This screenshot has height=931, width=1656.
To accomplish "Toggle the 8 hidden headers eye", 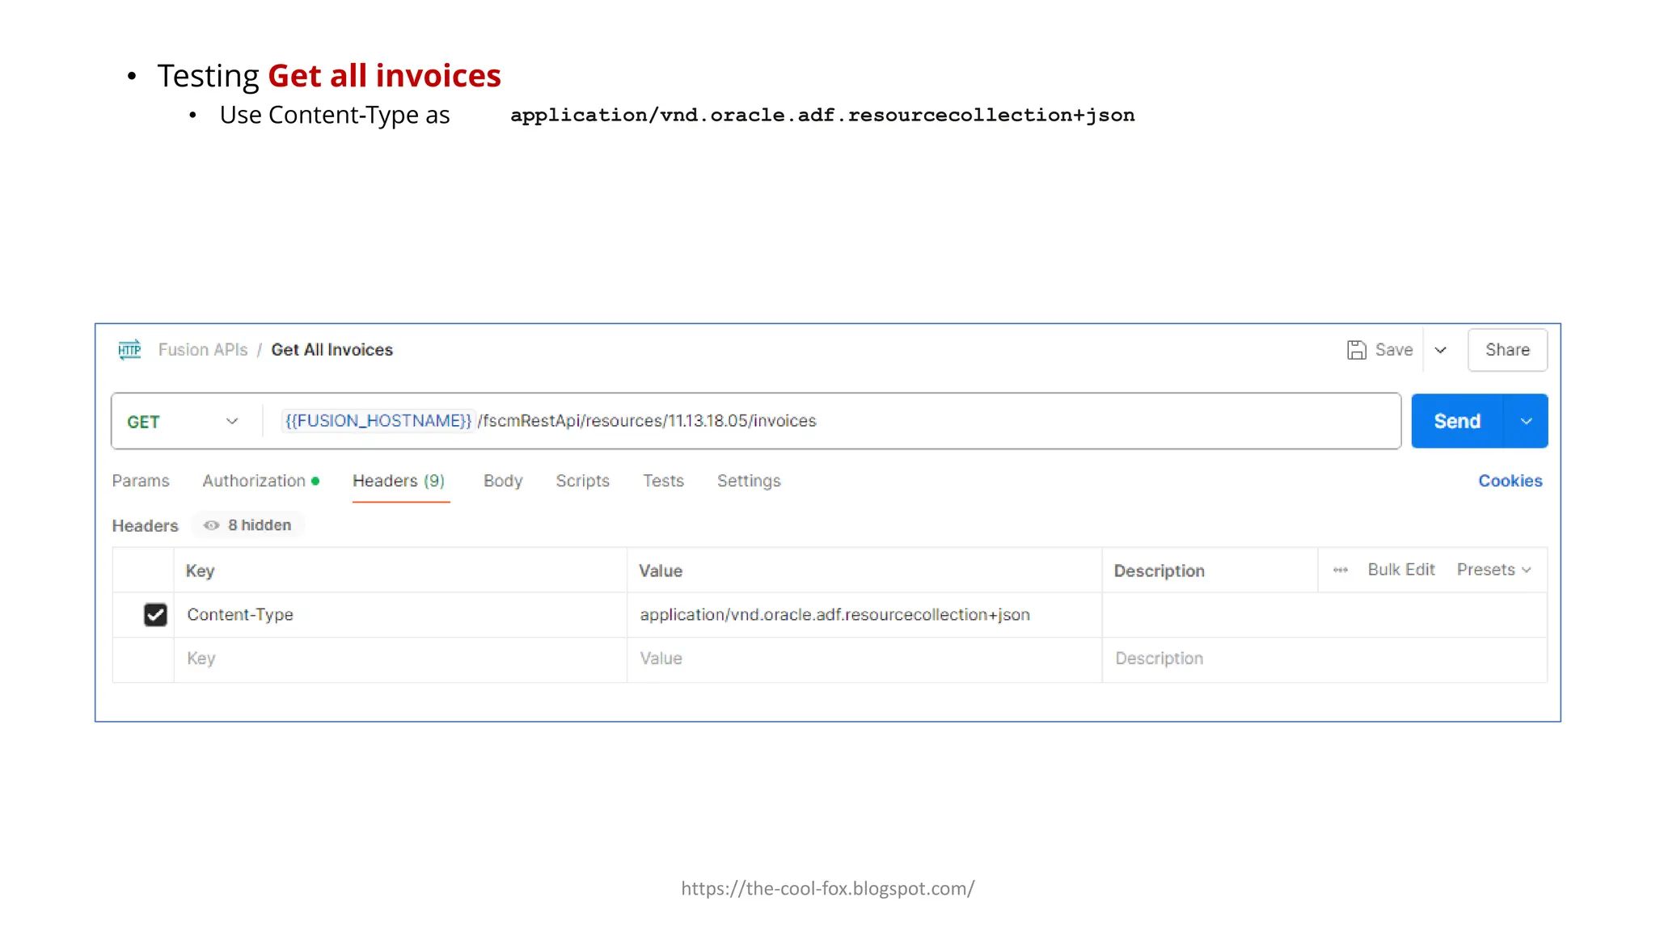I will (211, 525).
